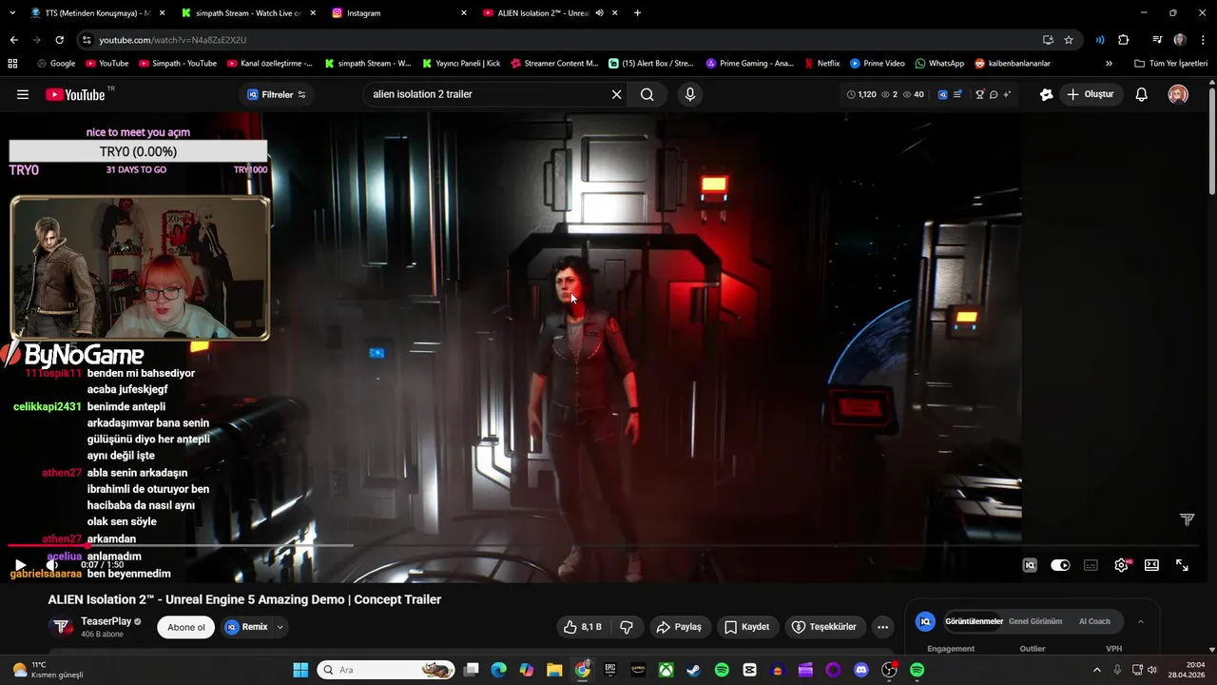This screenshot has width=1217, height=685.
Task: Click the vidIQ badge icon in header stats
Action: click(x=943, y=94)
